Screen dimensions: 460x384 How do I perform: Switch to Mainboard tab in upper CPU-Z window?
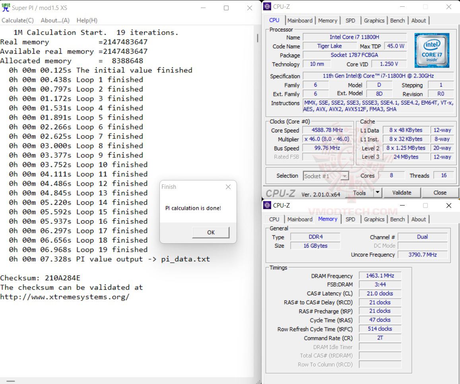point(300,21)
